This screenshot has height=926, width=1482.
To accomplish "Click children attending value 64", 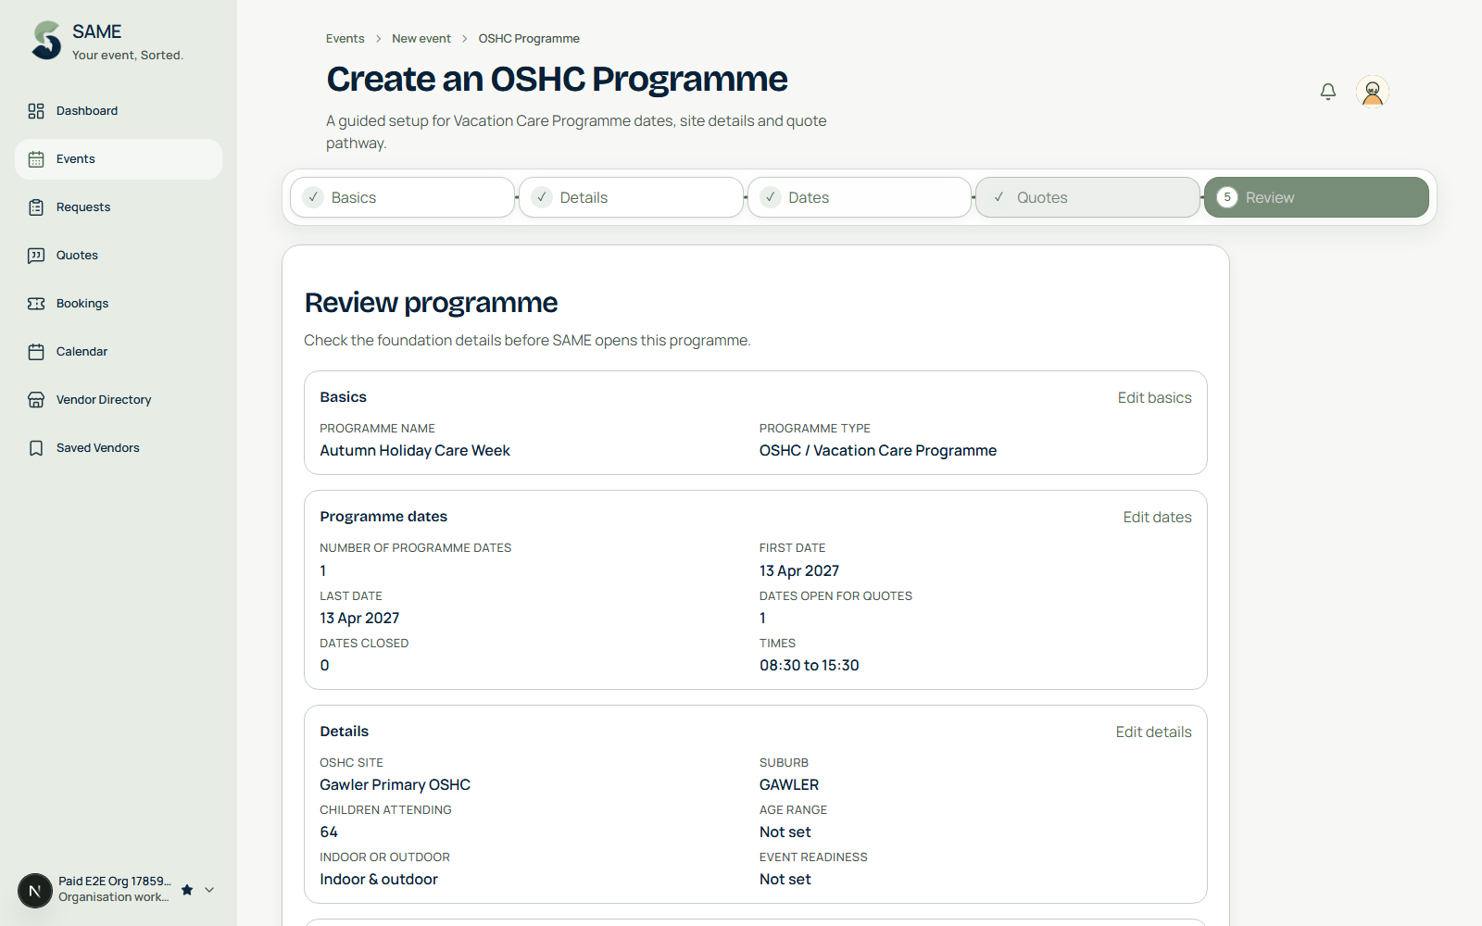I will coord(329,832).
